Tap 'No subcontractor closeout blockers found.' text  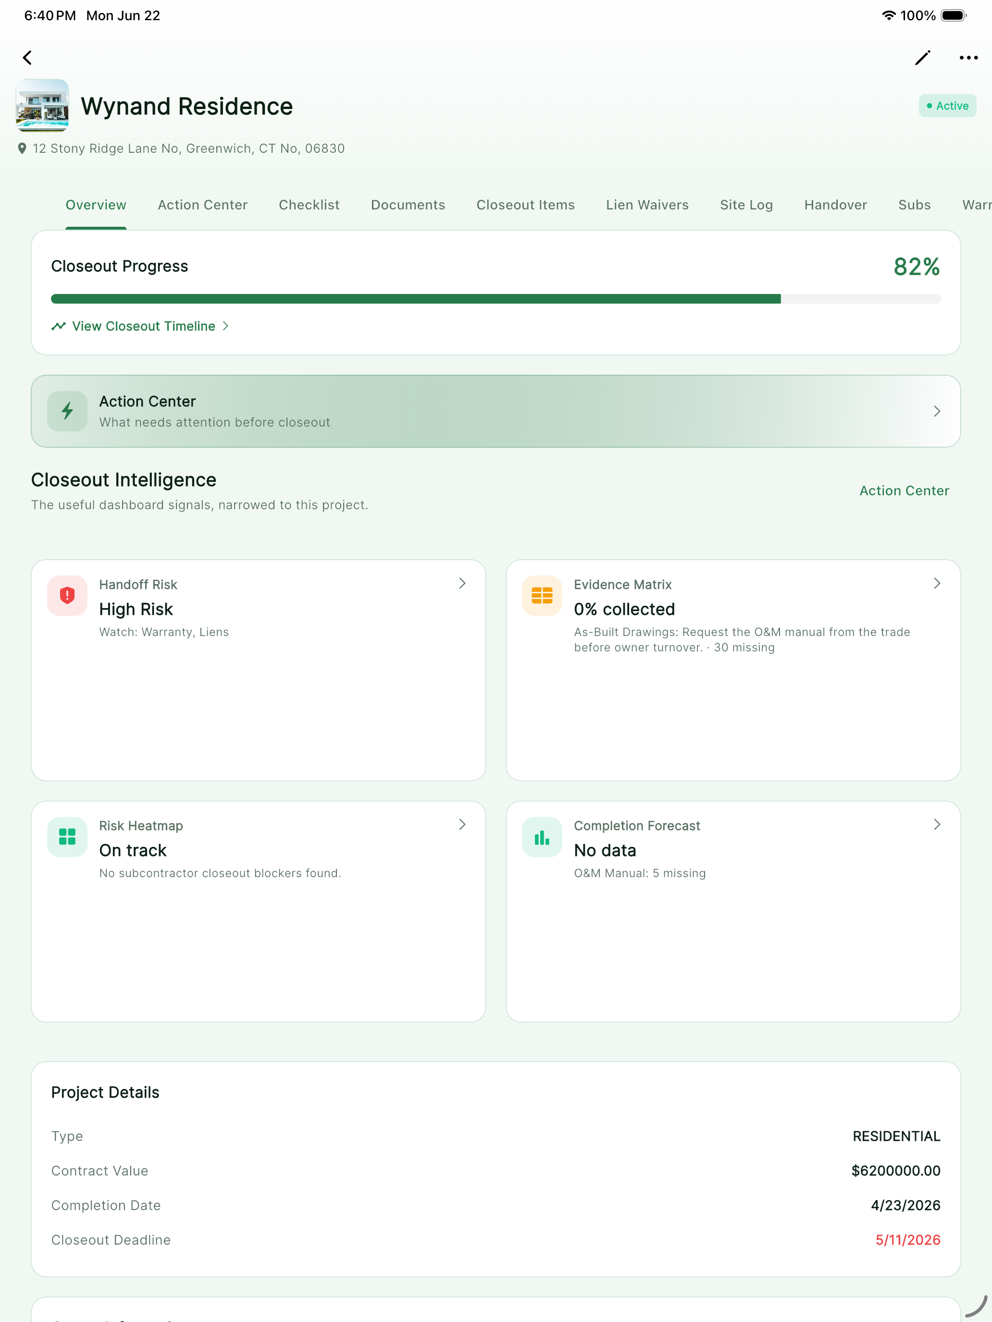click(x=220, y=874)
